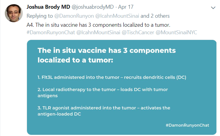Screen dimensions: 220x136
Task: Click @IcahnMountSinai mention after the hashtag
Action: point(98,32)
